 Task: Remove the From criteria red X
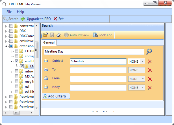point(150,79)
